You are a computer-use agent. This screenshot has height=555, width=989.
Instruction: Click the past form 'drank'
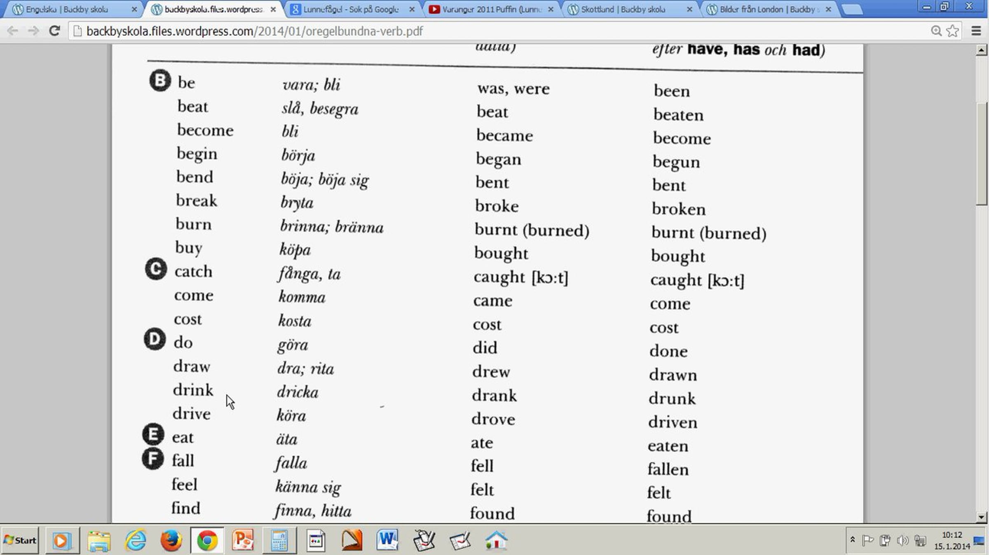(494, 395)
